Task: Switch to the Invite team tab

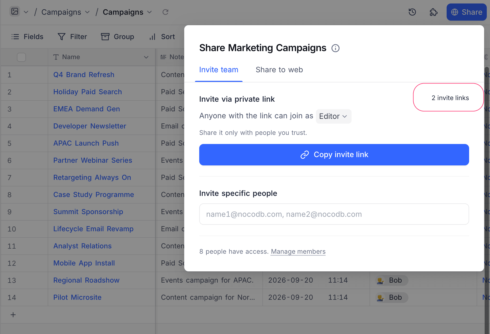Action: point(219,70)
